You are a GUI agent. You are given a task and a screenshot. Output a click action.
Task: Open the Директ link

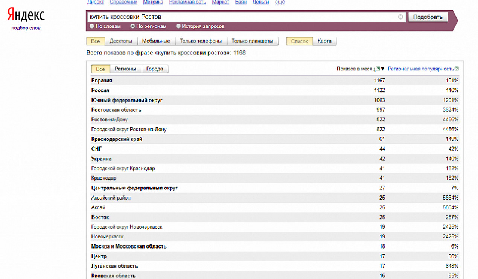(96, 2)
